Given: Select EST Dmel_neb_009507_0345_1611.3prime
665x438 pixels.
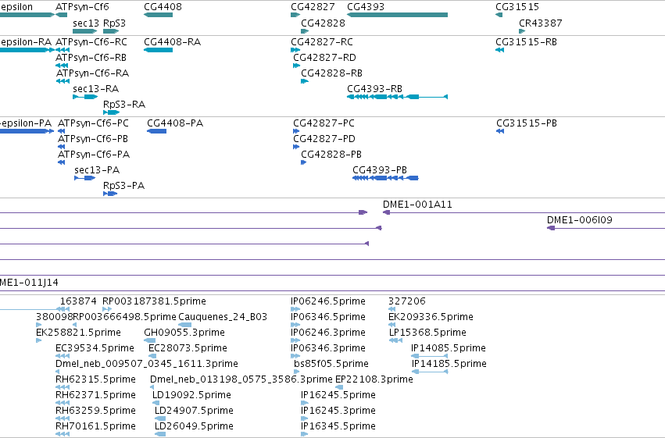Looking at the screenshot, I should pos(147,364).
